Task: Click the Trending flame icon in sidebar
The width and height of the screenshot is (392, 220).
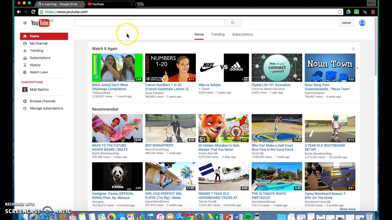Action: [x=25, y=51]
